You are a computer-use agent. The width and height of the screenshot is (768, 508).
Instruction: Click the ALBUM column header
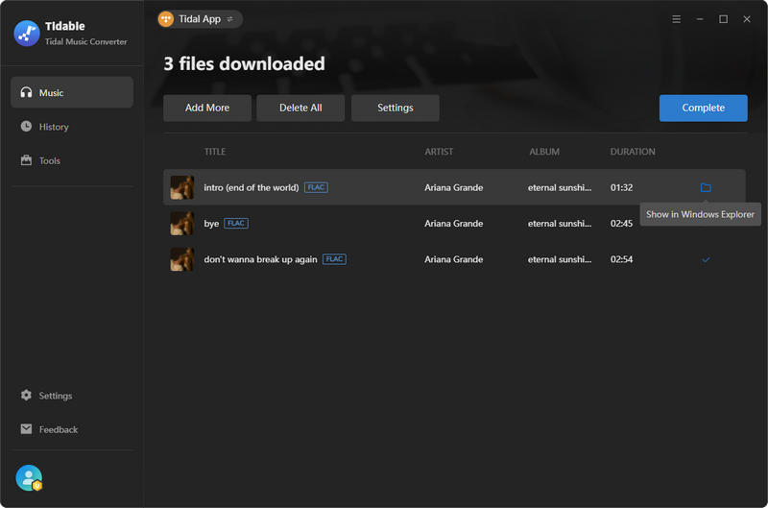[x=544, y=152]
